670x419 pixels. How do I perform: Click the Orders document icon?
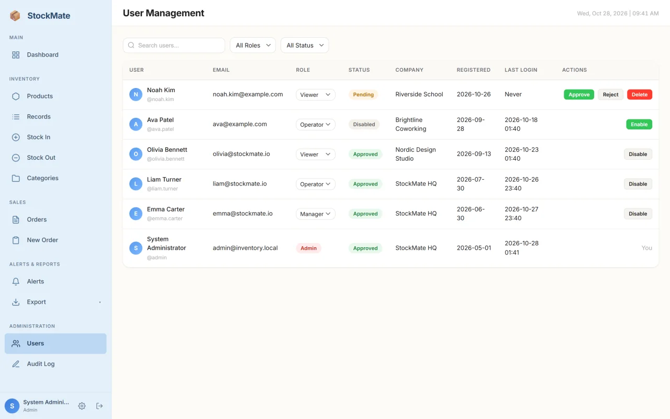tap(16, 219)
